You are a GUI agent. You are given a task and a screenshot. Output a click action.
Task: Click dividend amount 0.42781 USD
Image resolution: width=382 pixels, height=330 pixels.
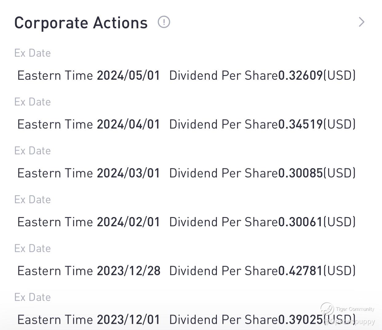pos(317,271)
